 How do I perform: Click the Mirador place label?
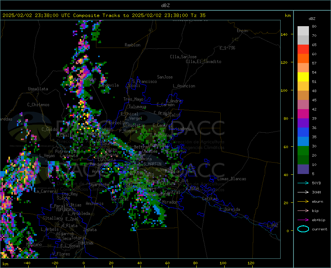[170, 202]
